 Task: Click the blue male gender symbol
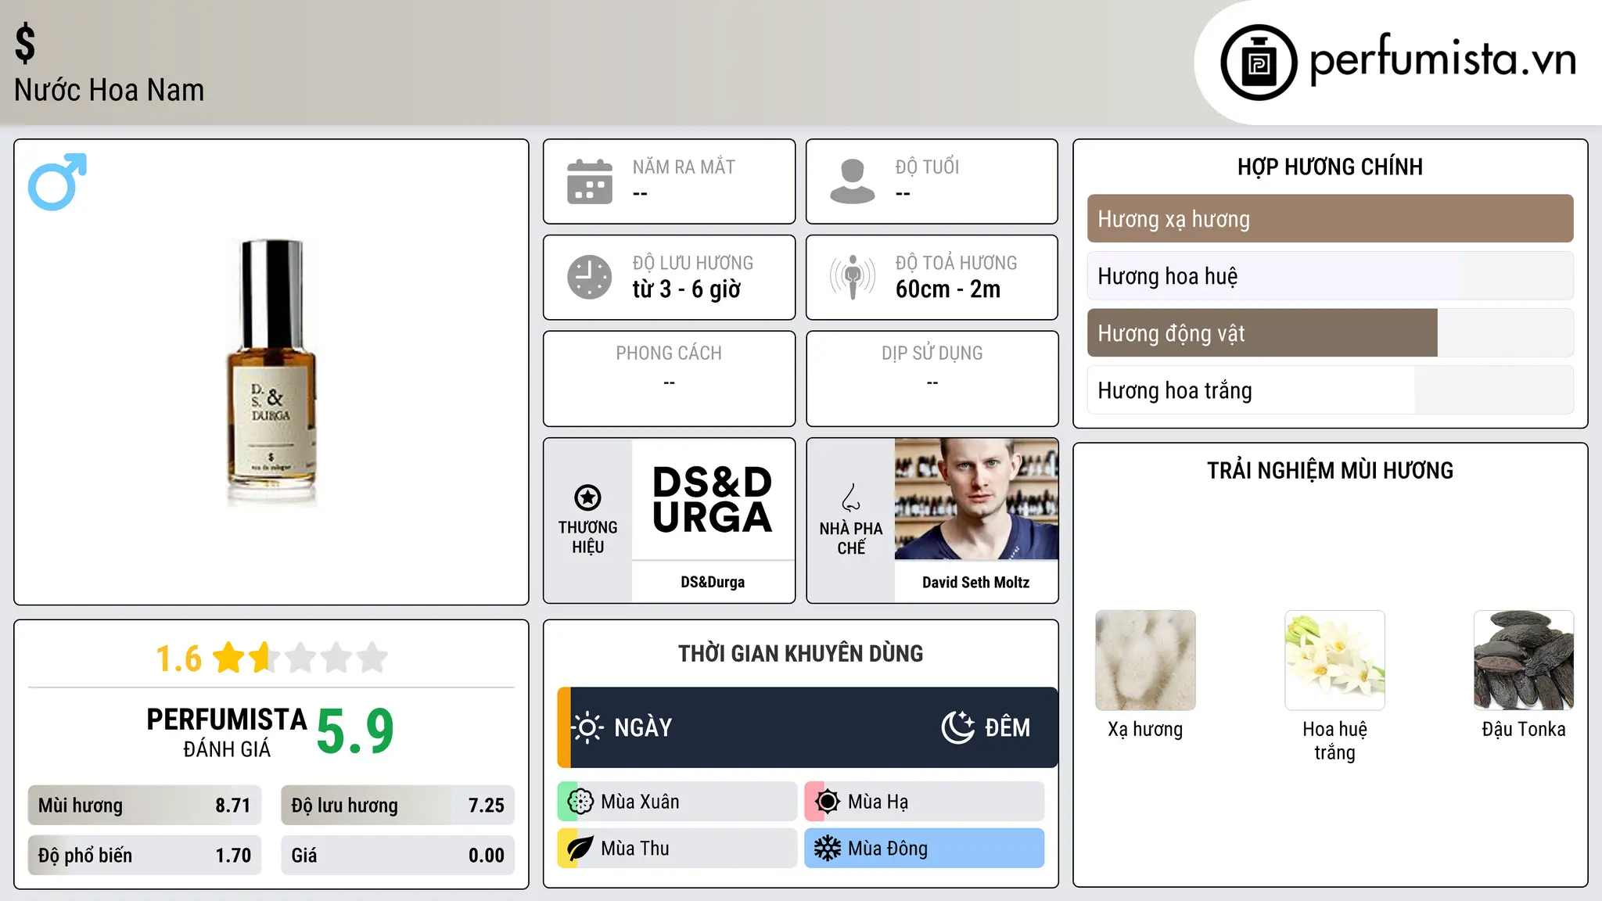click(57, 181)
